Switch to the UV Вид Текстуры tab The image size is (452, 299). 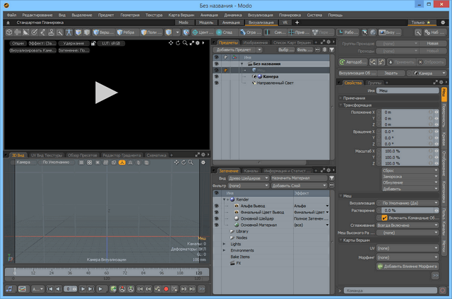[x=46, y=155]
